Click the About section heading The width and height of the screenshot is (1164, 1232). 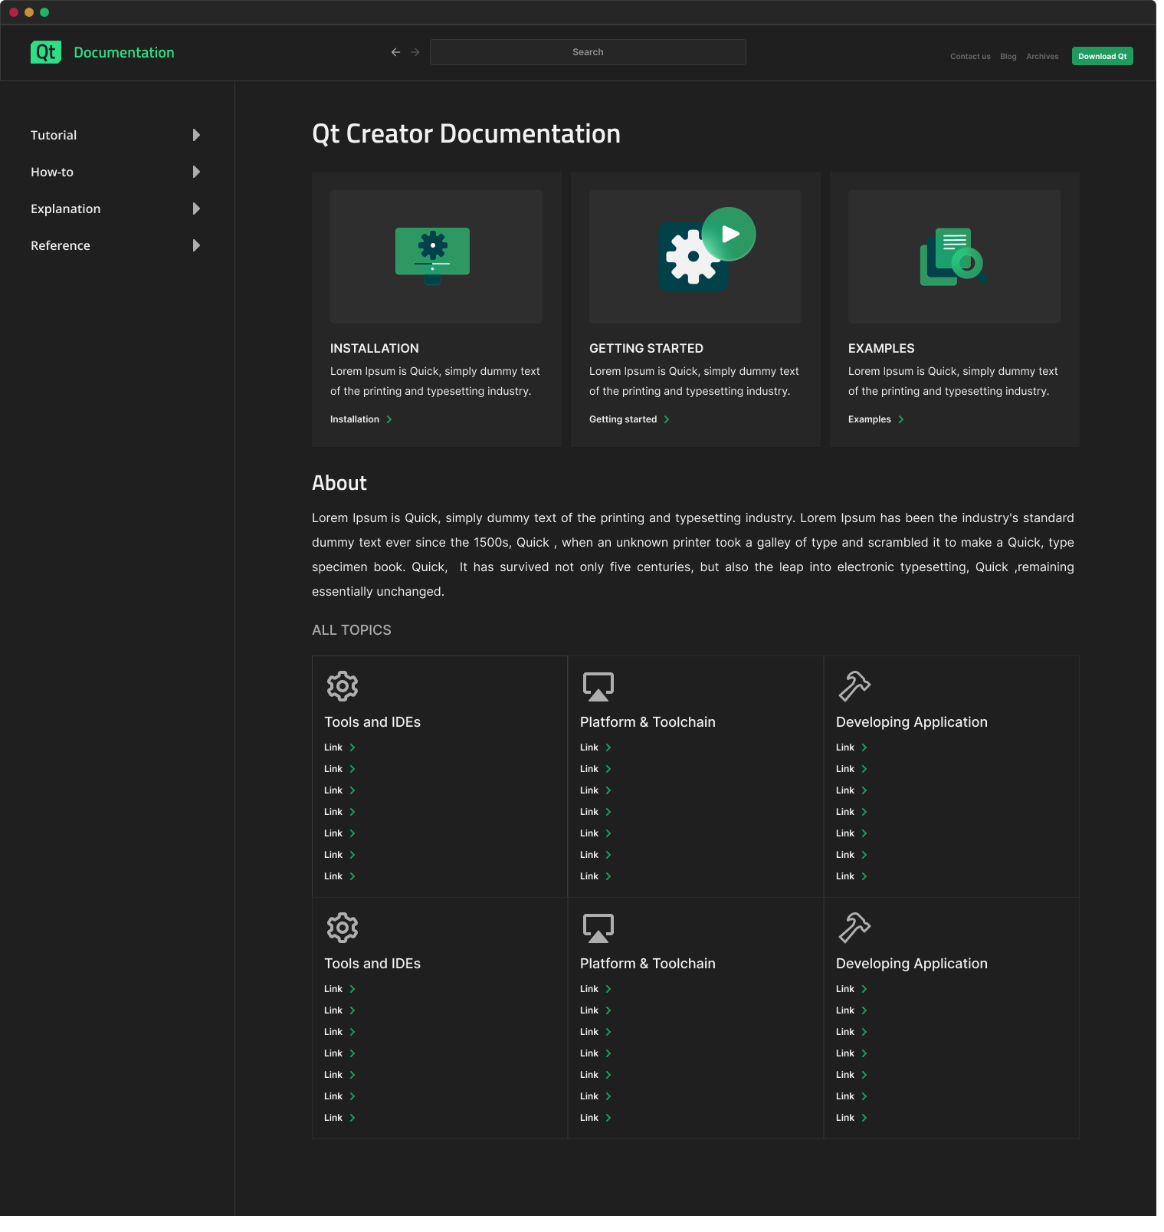[339, 483]
